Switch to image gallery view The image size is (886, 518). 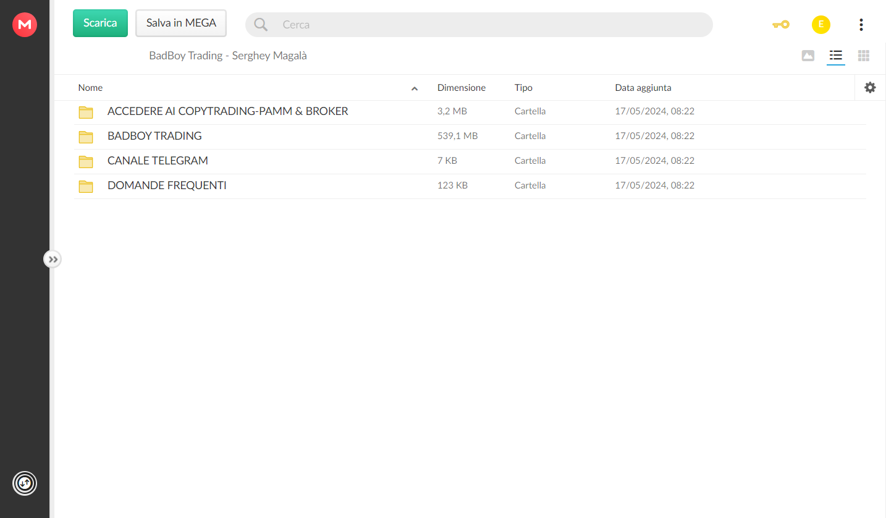[808, 56]
